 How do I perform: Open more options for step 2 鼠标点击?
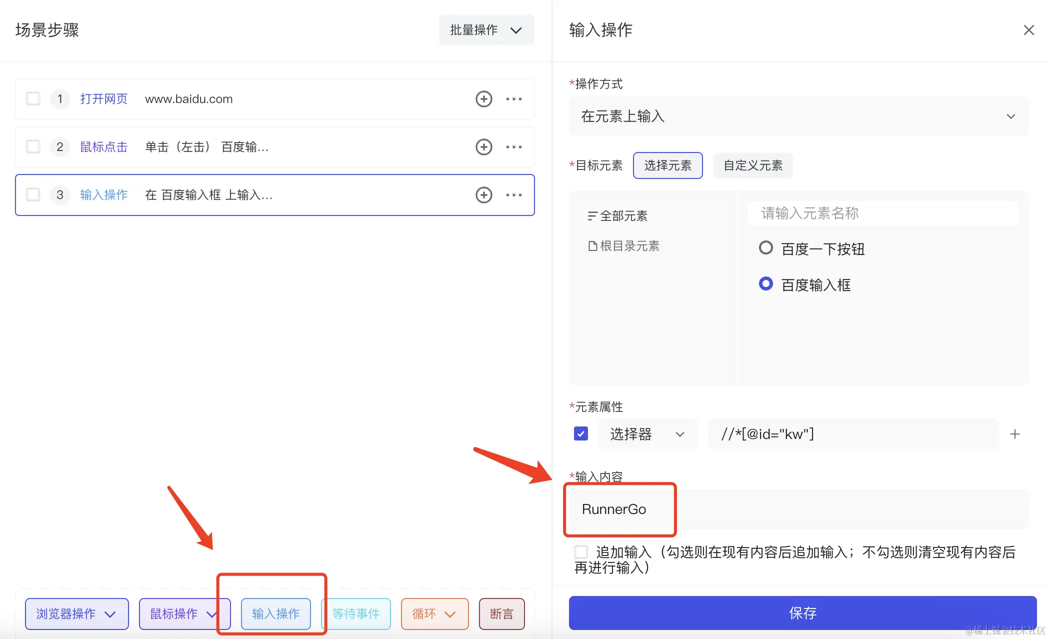(x=513, y=147)
